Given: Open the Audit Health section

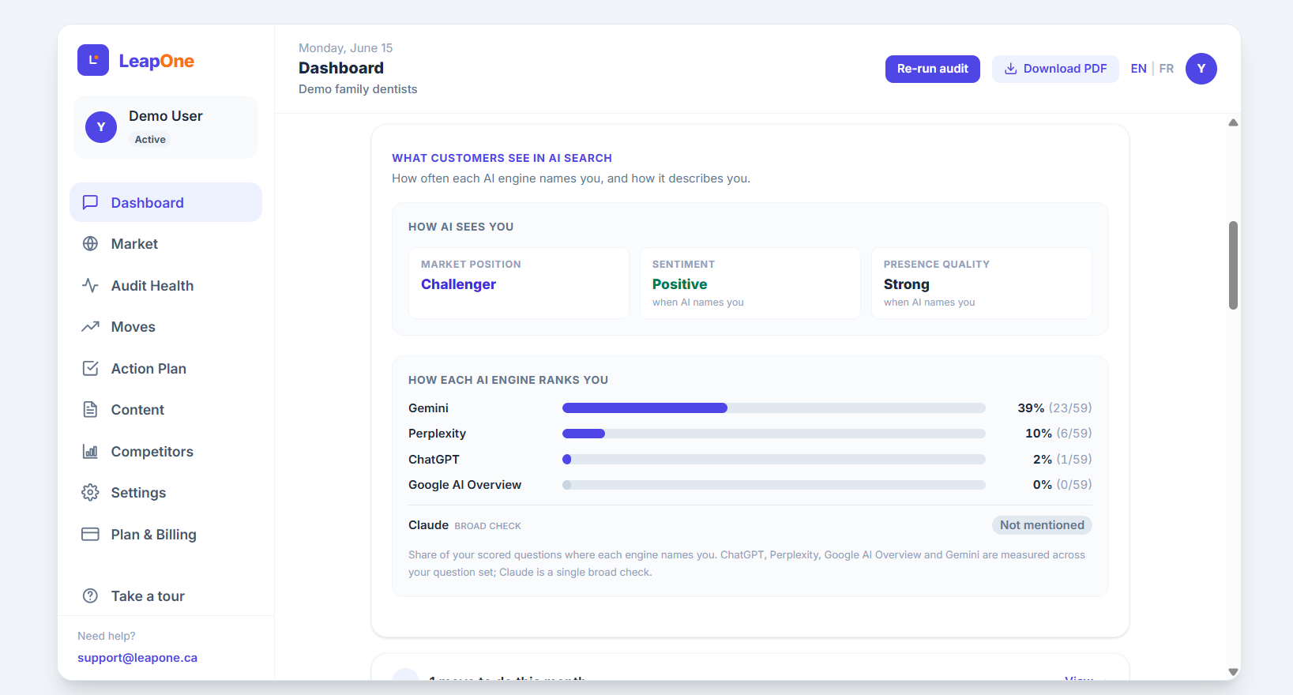Looking at the screenshot, I should [x=166, y=285].
